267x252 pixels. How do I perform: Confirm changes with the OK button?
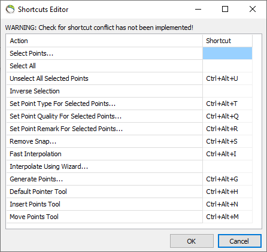click(192, 241)
